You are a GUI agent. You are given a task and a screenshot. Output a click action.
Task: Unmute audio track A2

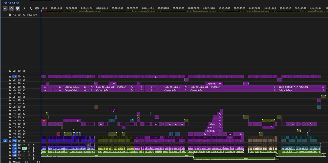click(24, 148)
